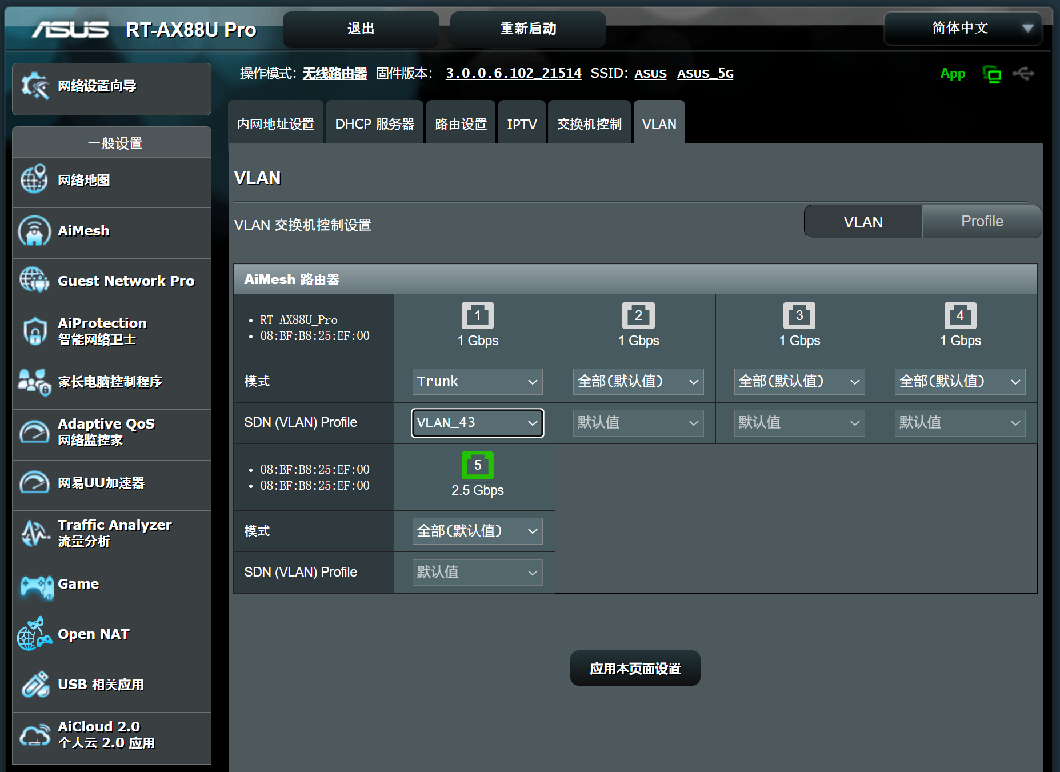
Task: Open the network setup wizard icon
Action: click(35, 86)
